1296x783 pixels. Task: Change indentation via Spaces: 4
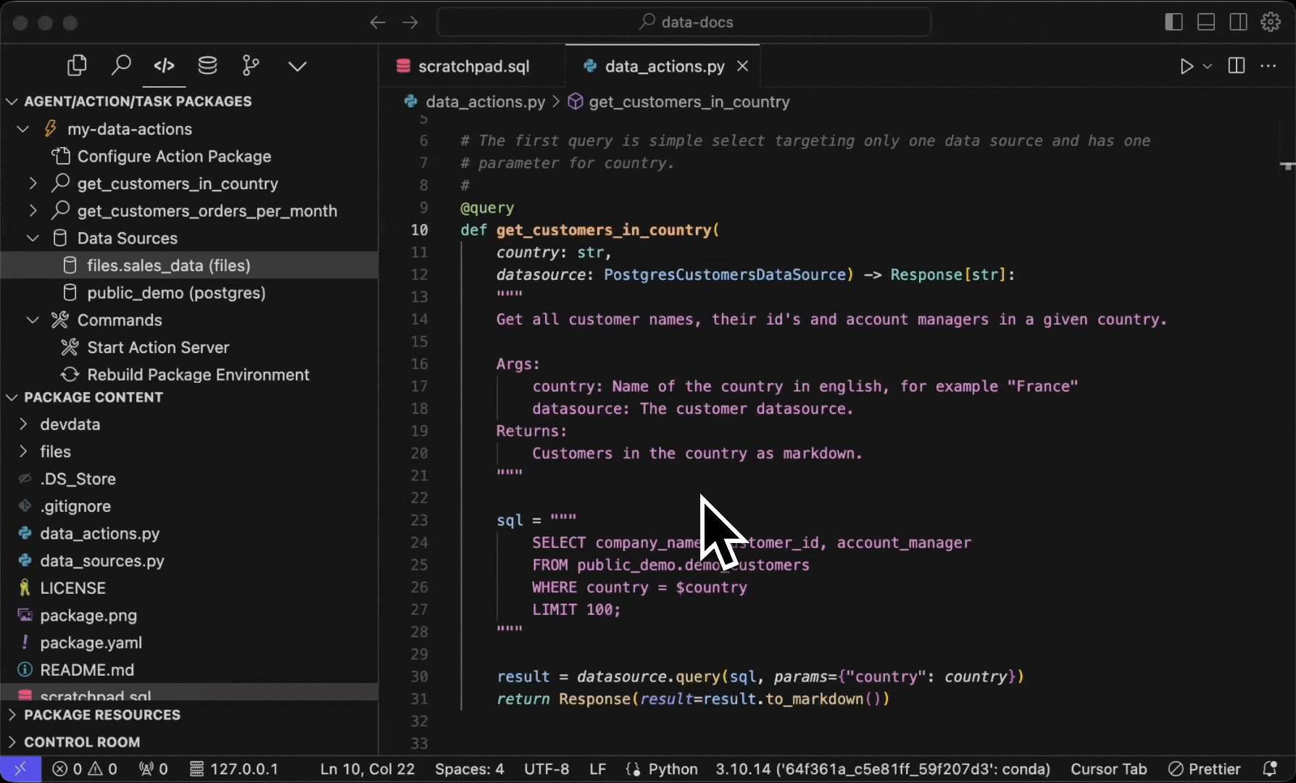469,769
